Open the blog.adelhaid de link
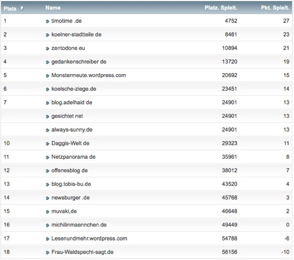294x260 pixels. [72, 102]
